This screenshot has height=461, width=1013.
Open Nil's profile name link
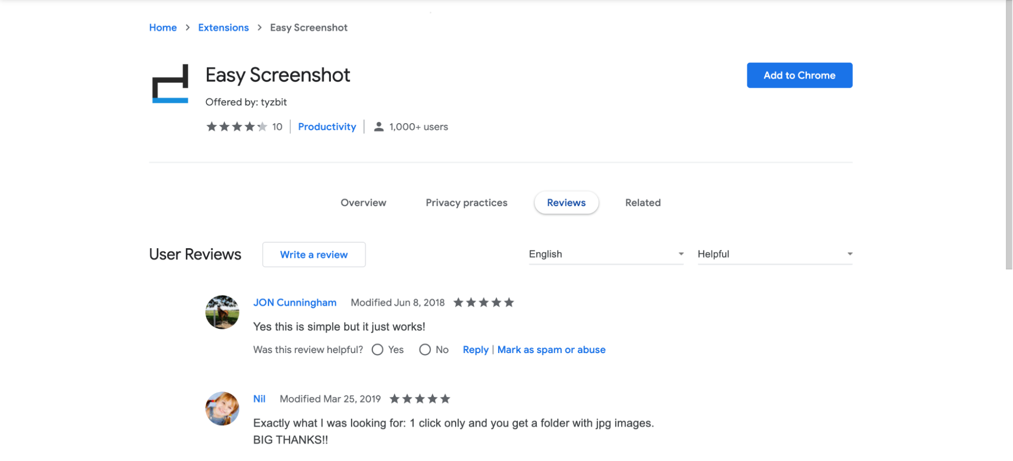click(x=259, y=399)
